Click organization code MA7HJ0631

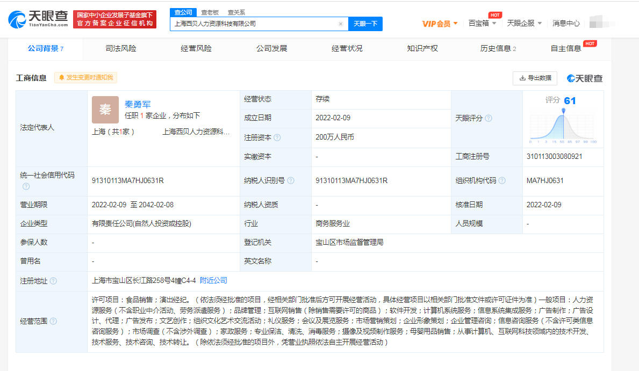[545, 180]
